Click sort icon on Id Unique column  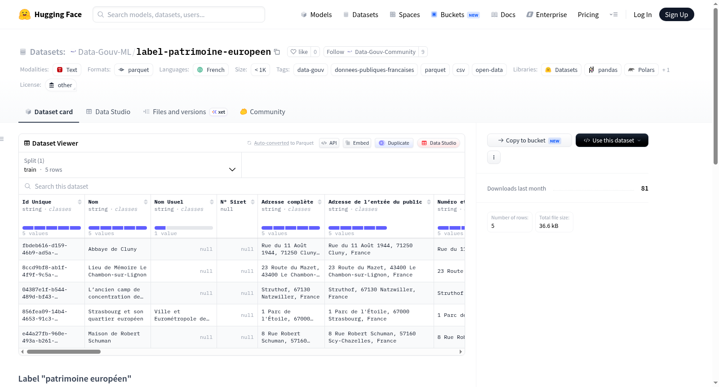click(80, 202)
